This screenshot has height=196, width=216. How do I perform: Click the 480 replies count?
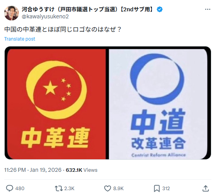[20, 189]
